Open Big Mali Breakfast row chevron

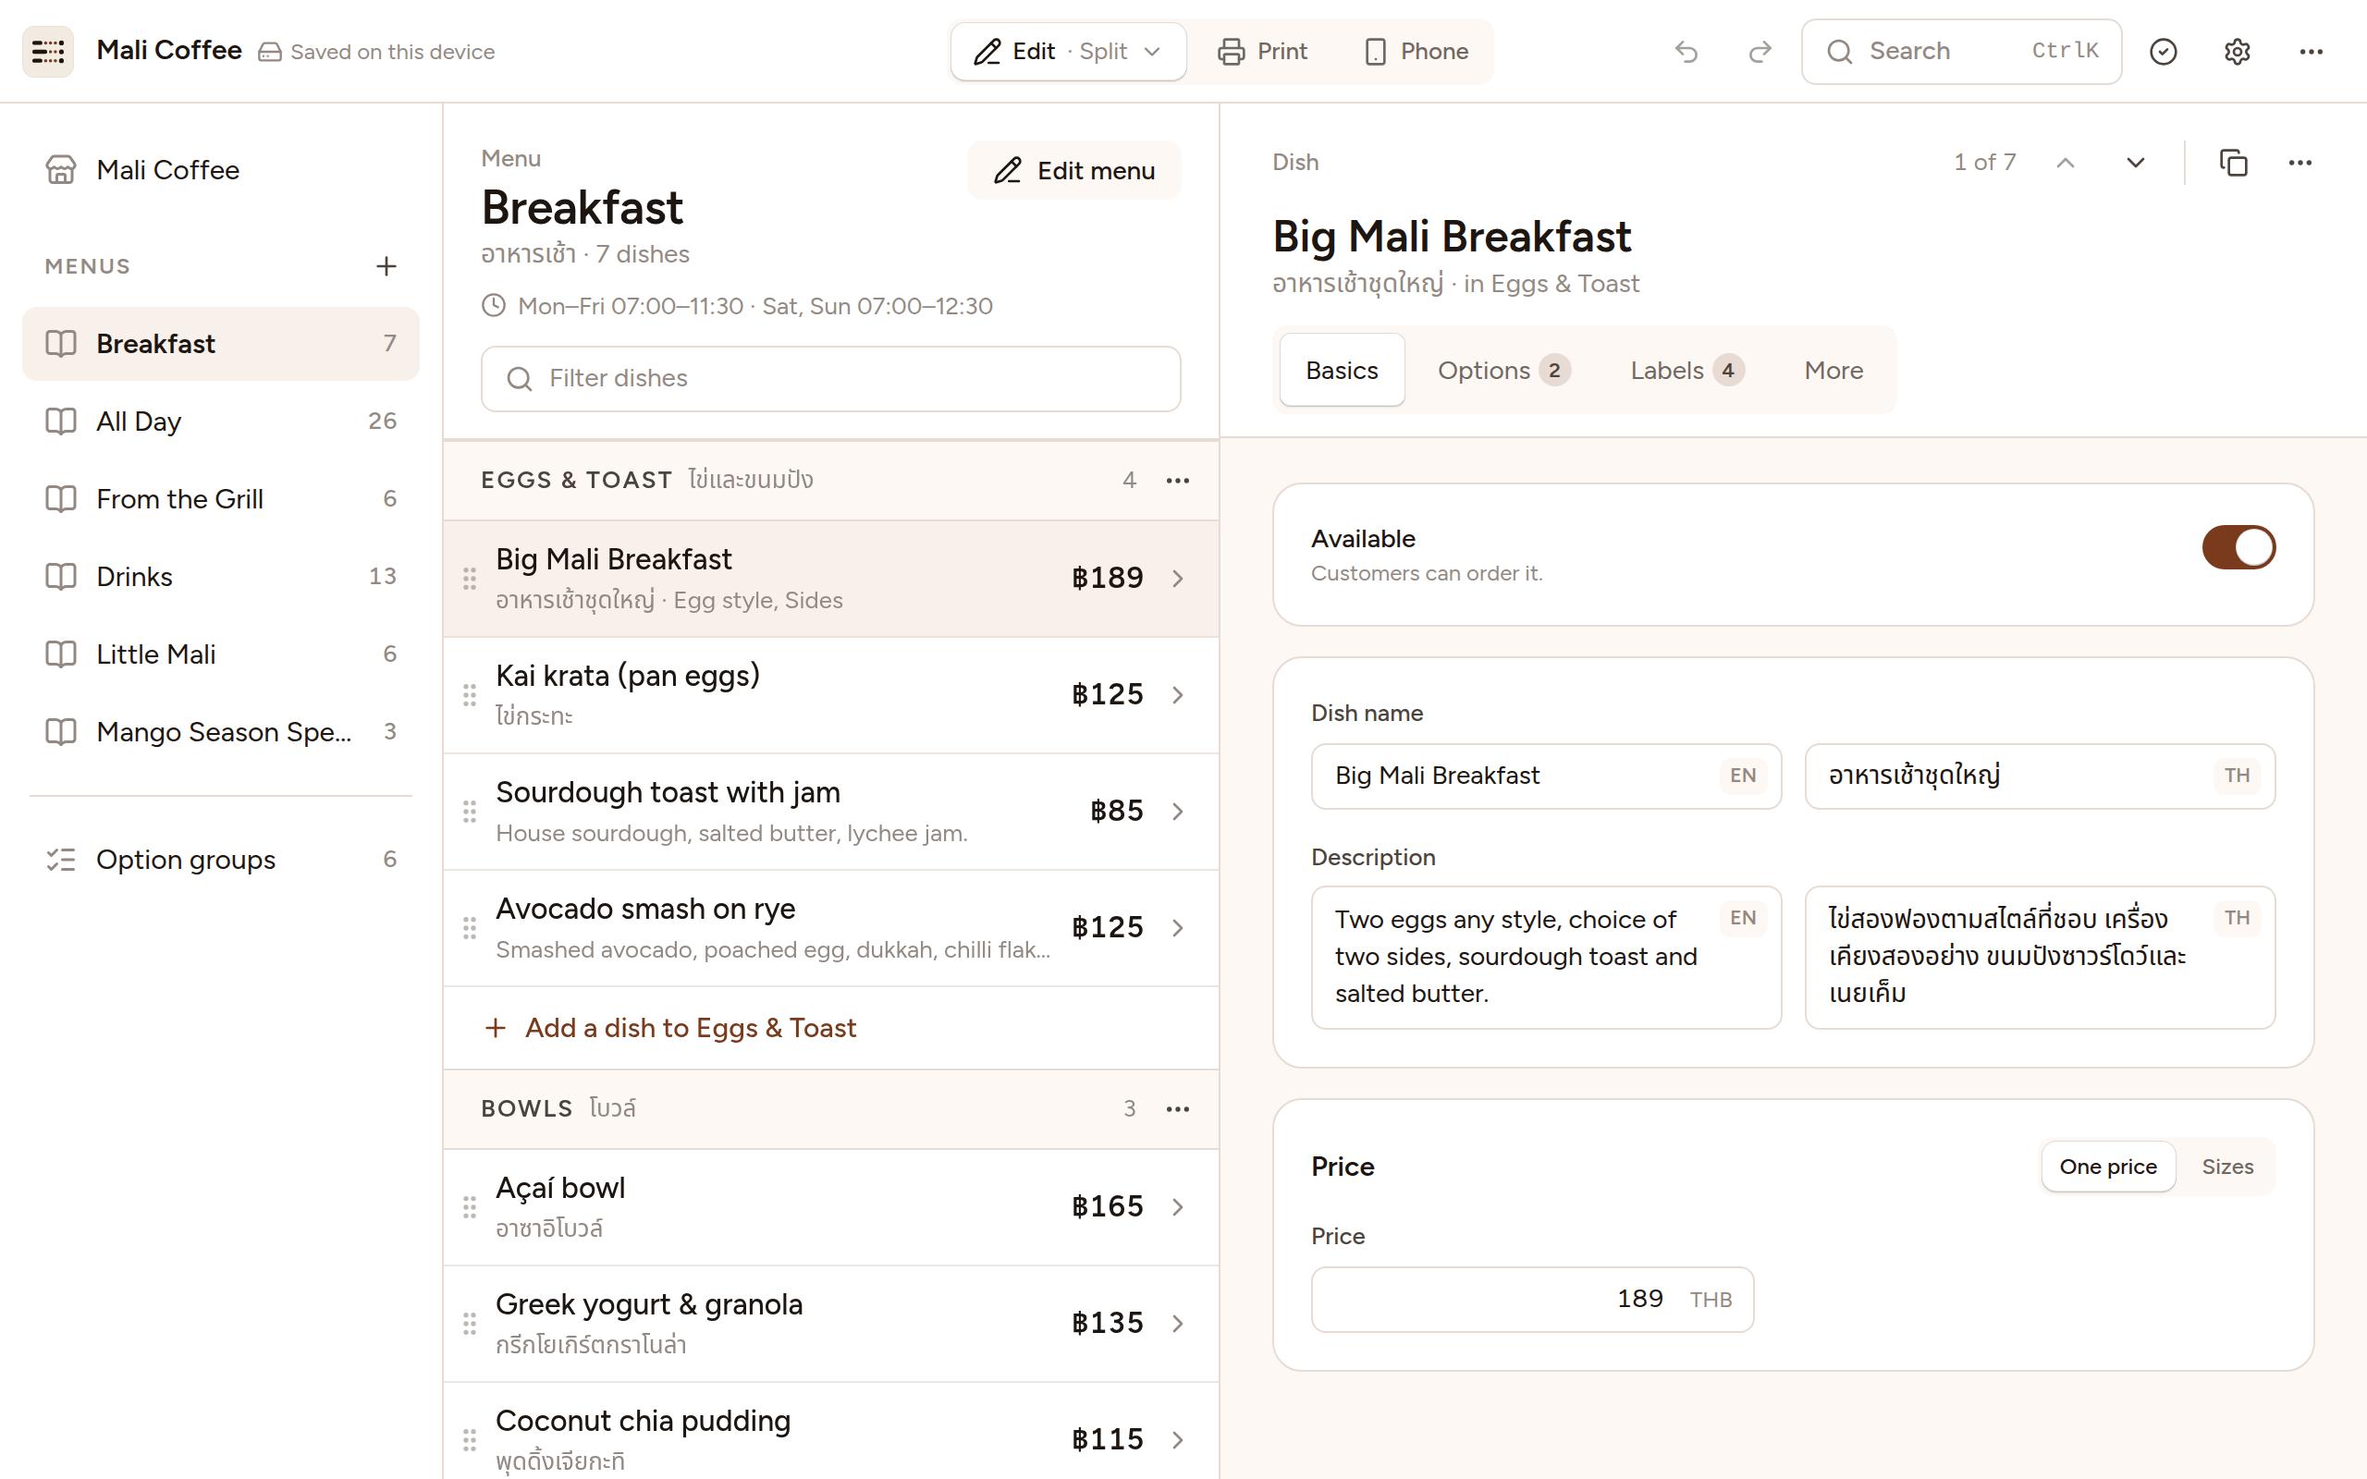[x=1178, y=578]
